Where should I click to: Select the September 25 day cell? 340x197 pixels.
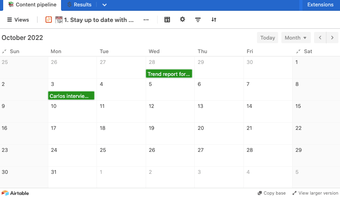pos(24,68)
